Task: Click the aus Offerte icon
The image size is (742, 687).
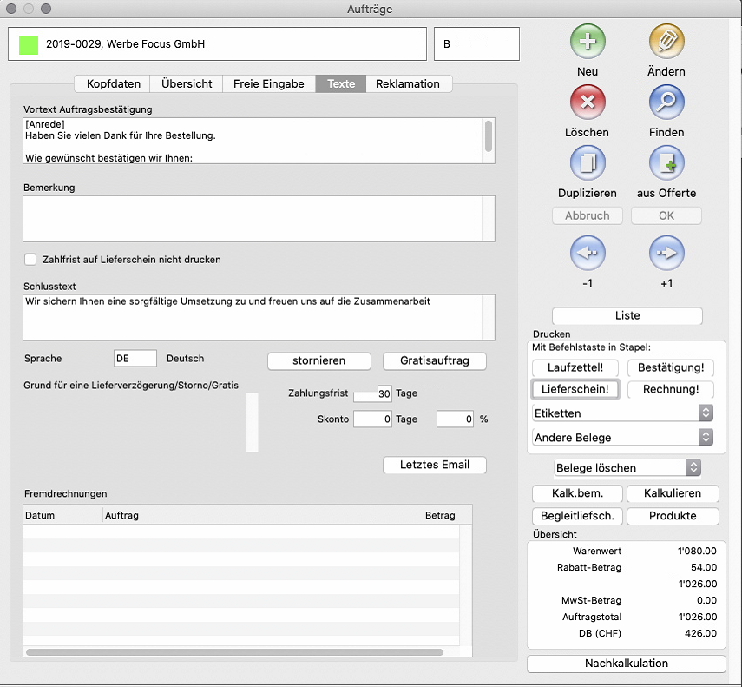Action: [666, 163]
